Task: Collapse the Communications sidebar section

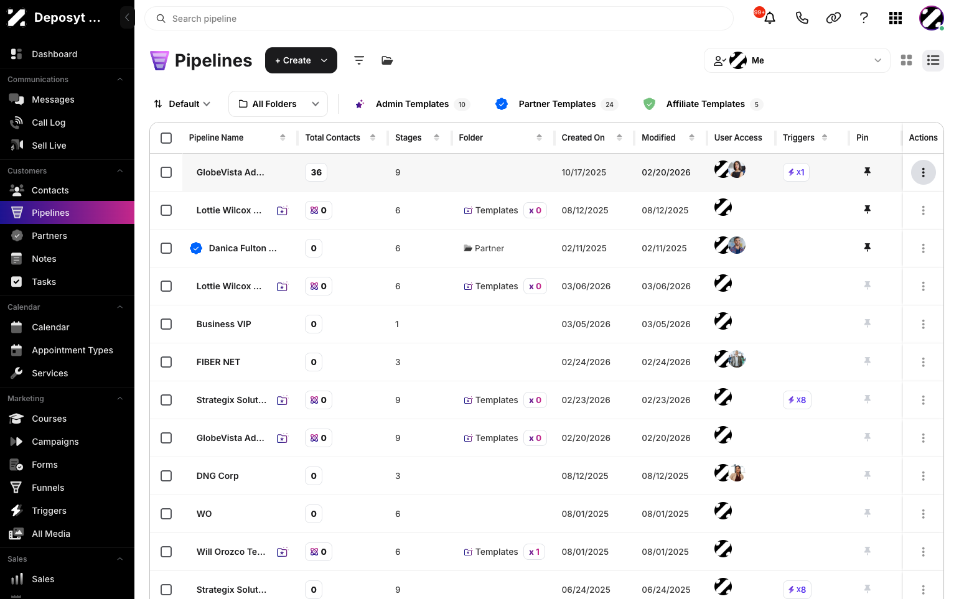Action: click(120, 80)
